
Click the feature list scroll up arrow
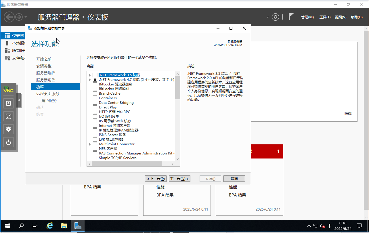point(177,74)
